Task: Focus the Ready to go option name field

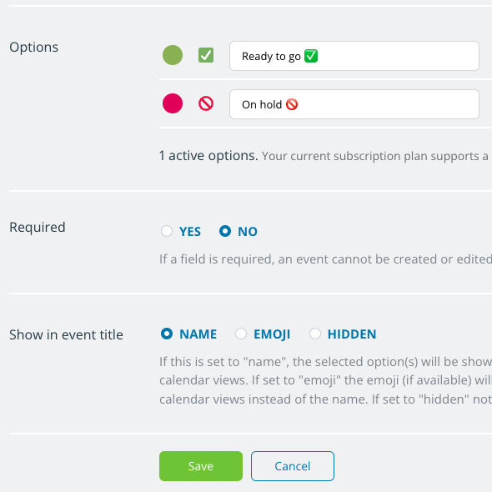Action: (x=354, y=56)
